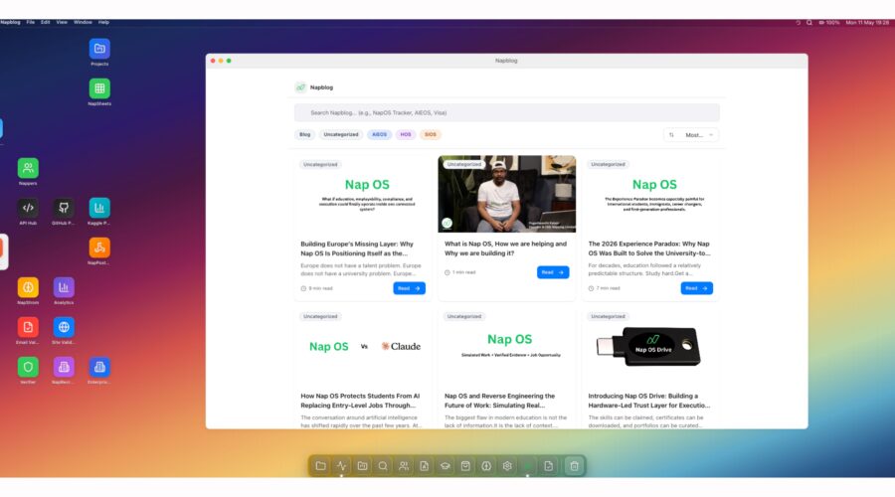Click the settings gear icon in the dock
The image size is (895, 497).
507,465
